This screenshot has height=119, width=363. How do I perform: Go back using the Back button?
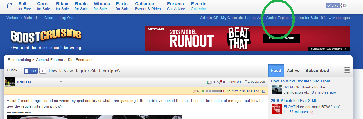[x=12, y=70]
